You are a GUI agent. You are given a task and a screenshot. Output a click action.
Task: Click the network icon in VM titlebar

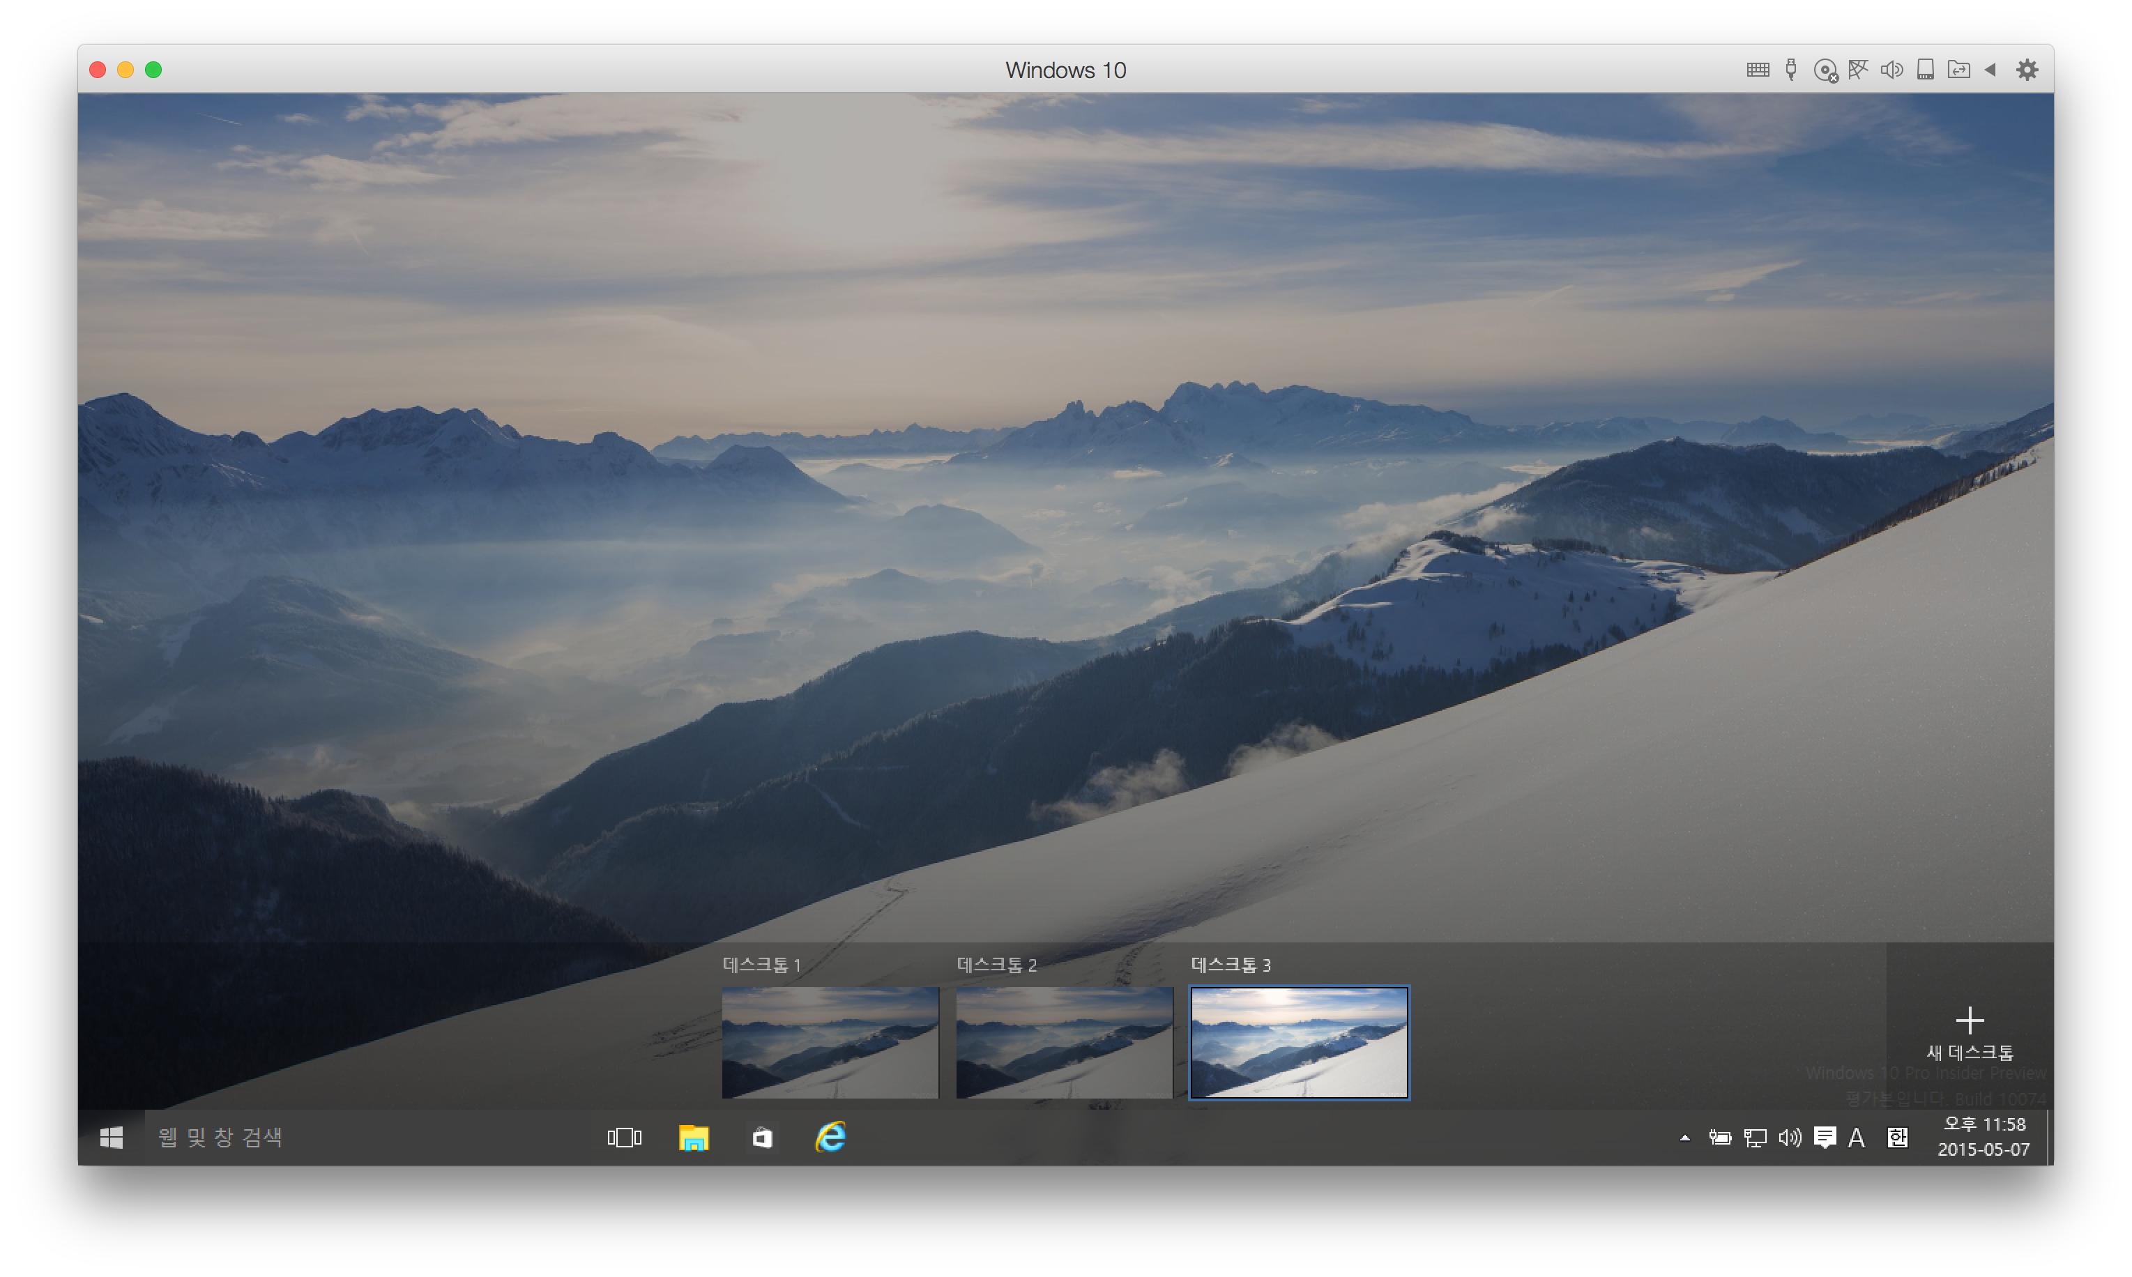1858,70
